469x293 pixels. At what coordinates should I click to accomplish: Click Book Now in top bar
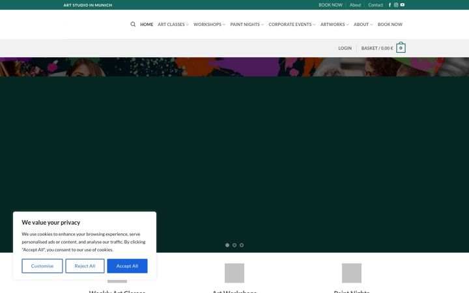(x=330, y=5)
